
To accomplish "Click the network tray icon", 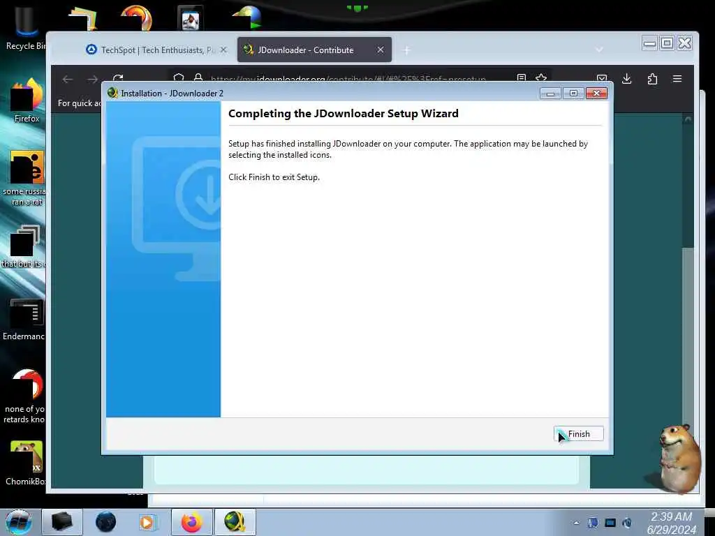I will pos(610,523).
